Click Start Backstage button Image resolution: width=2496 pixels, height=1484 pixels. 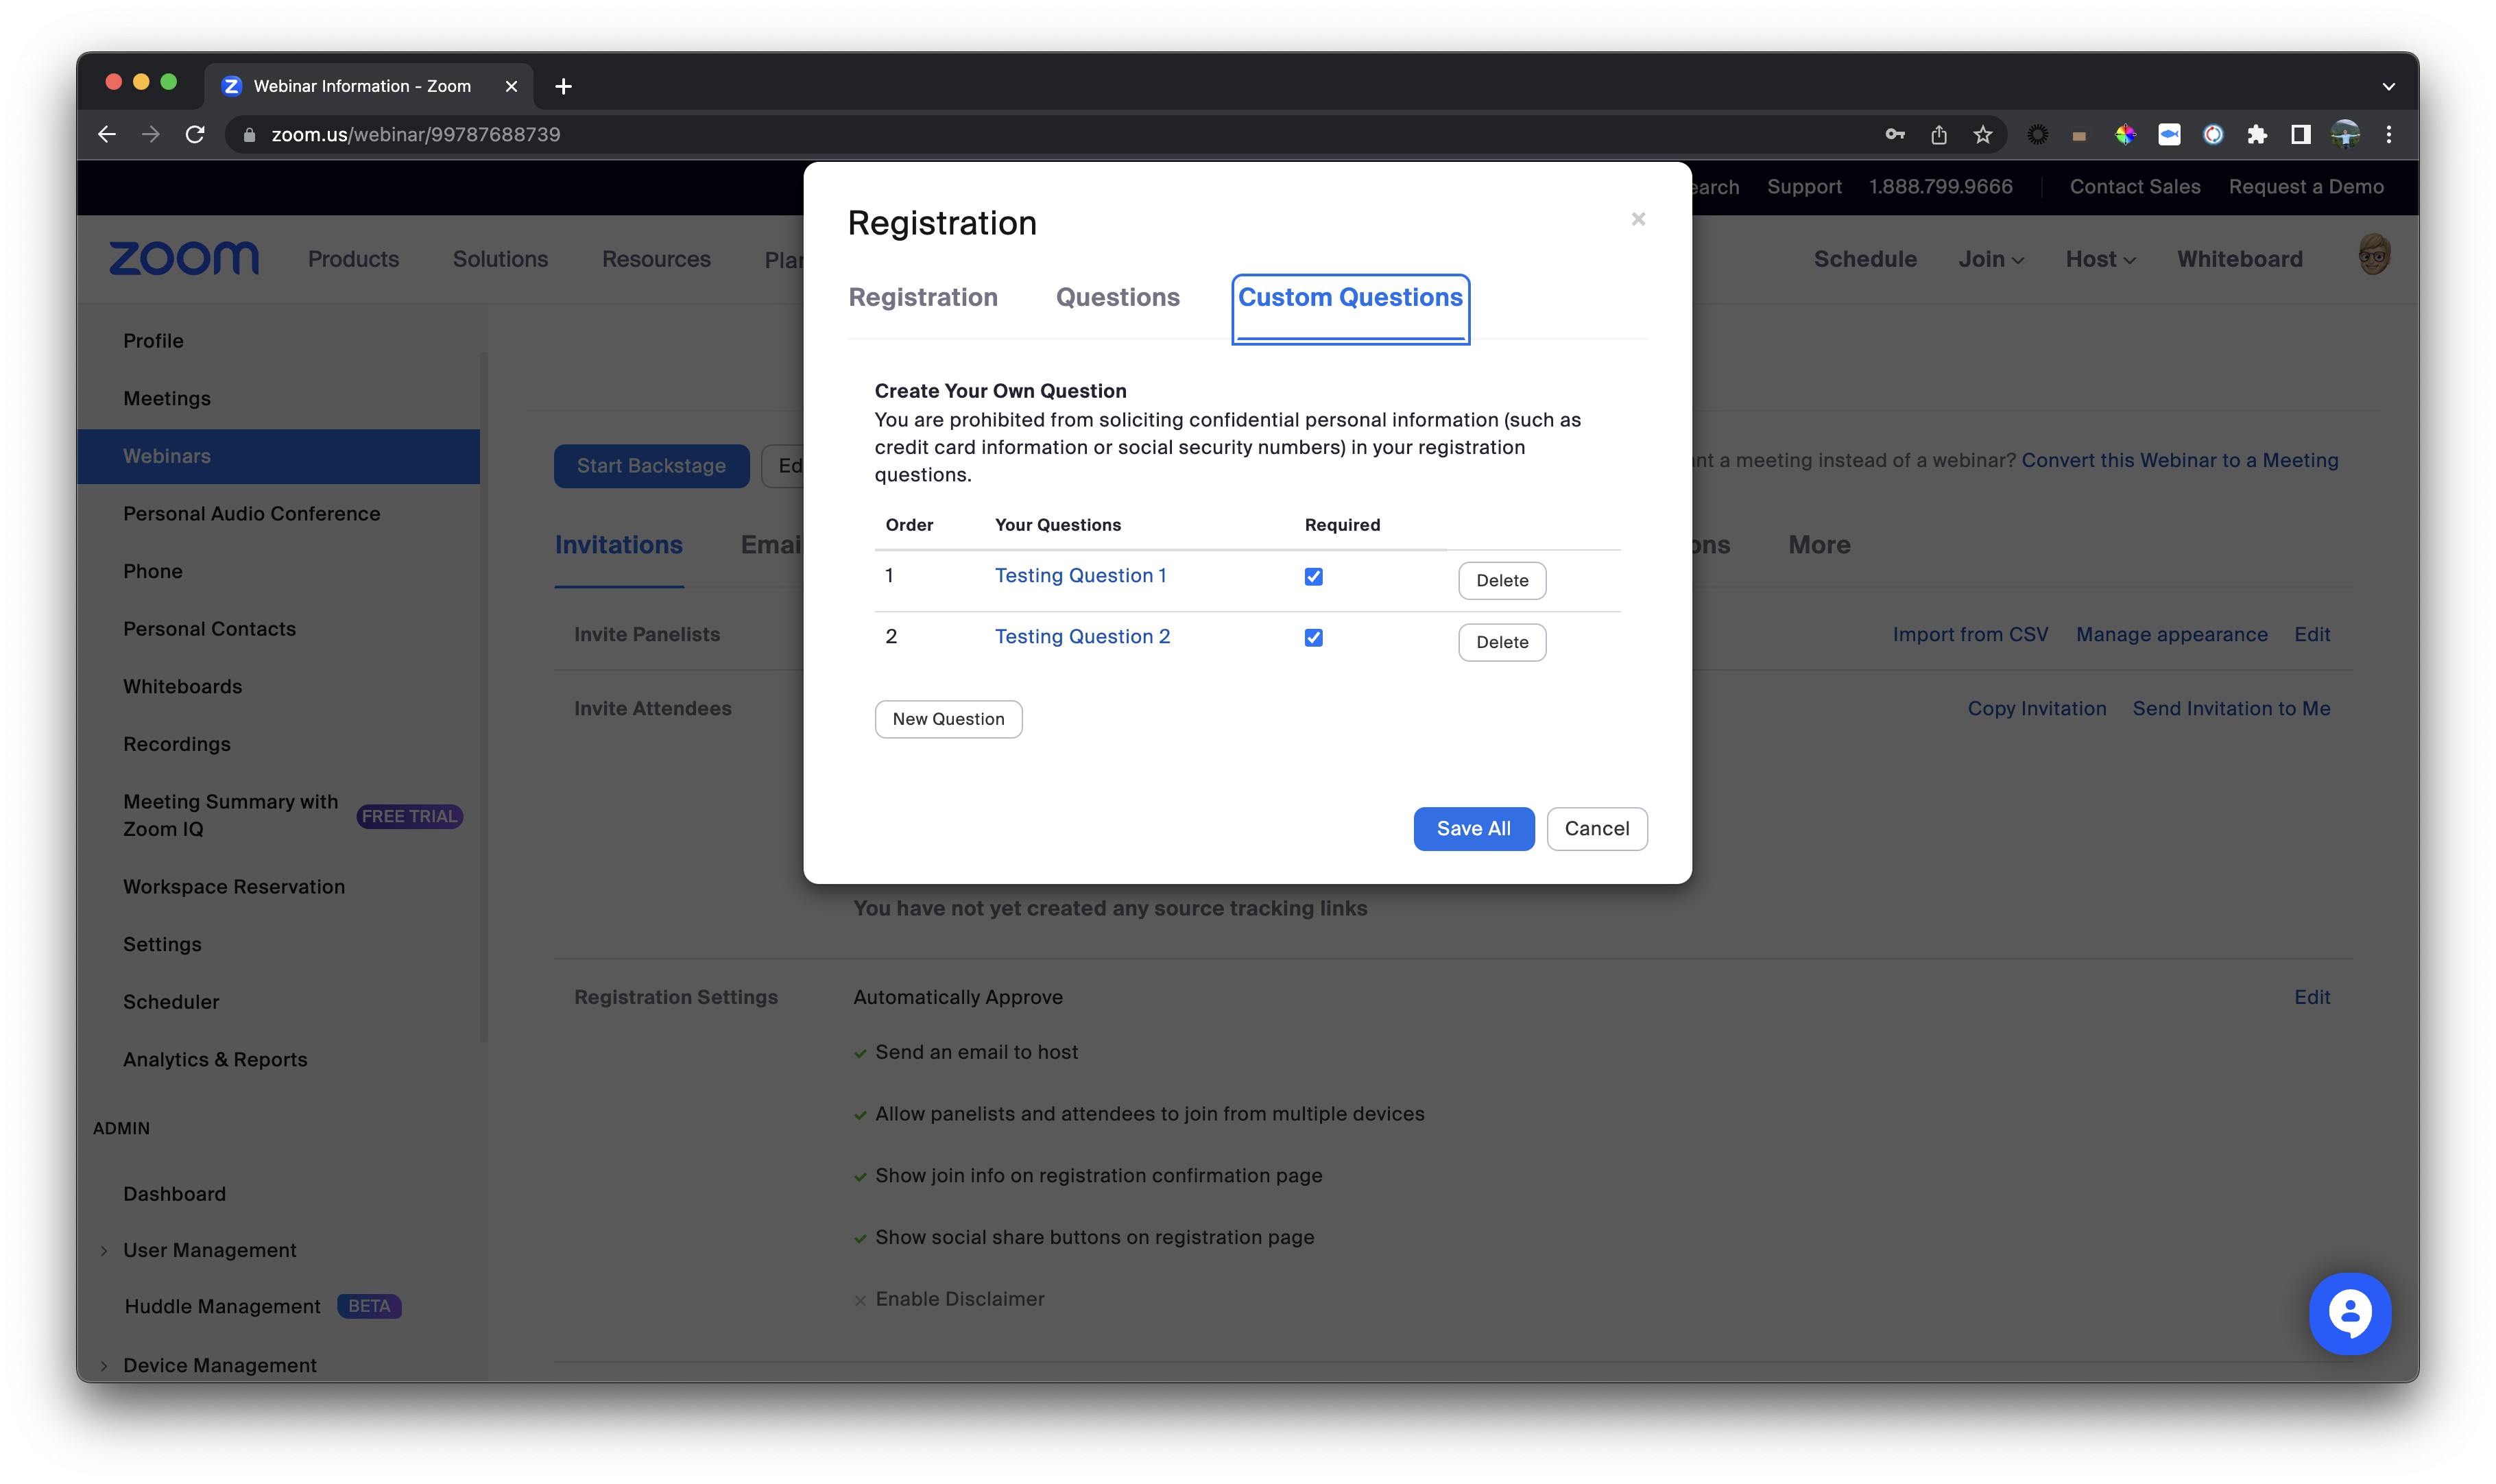coord(651,466)
